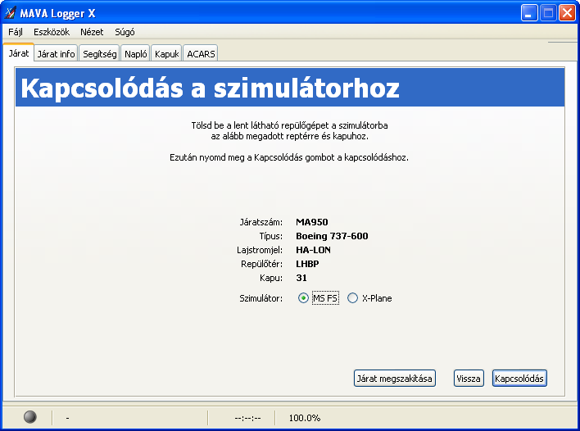Switch to the Kapuk tab
Viewport: 580px width, 431px height.
pyautogui.click(x=166, y=54)
